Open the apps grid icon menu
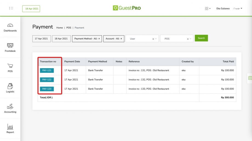The height and width of the screenshot is (141, 252). [x=208, y=8]
